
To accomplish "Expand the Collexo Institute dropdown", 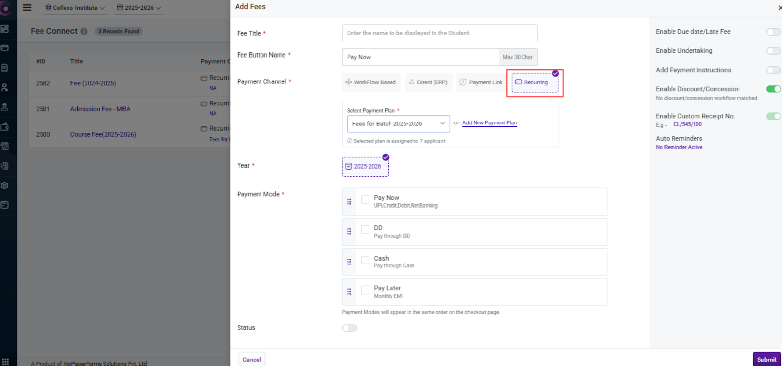I will click(x=75, y=8).
